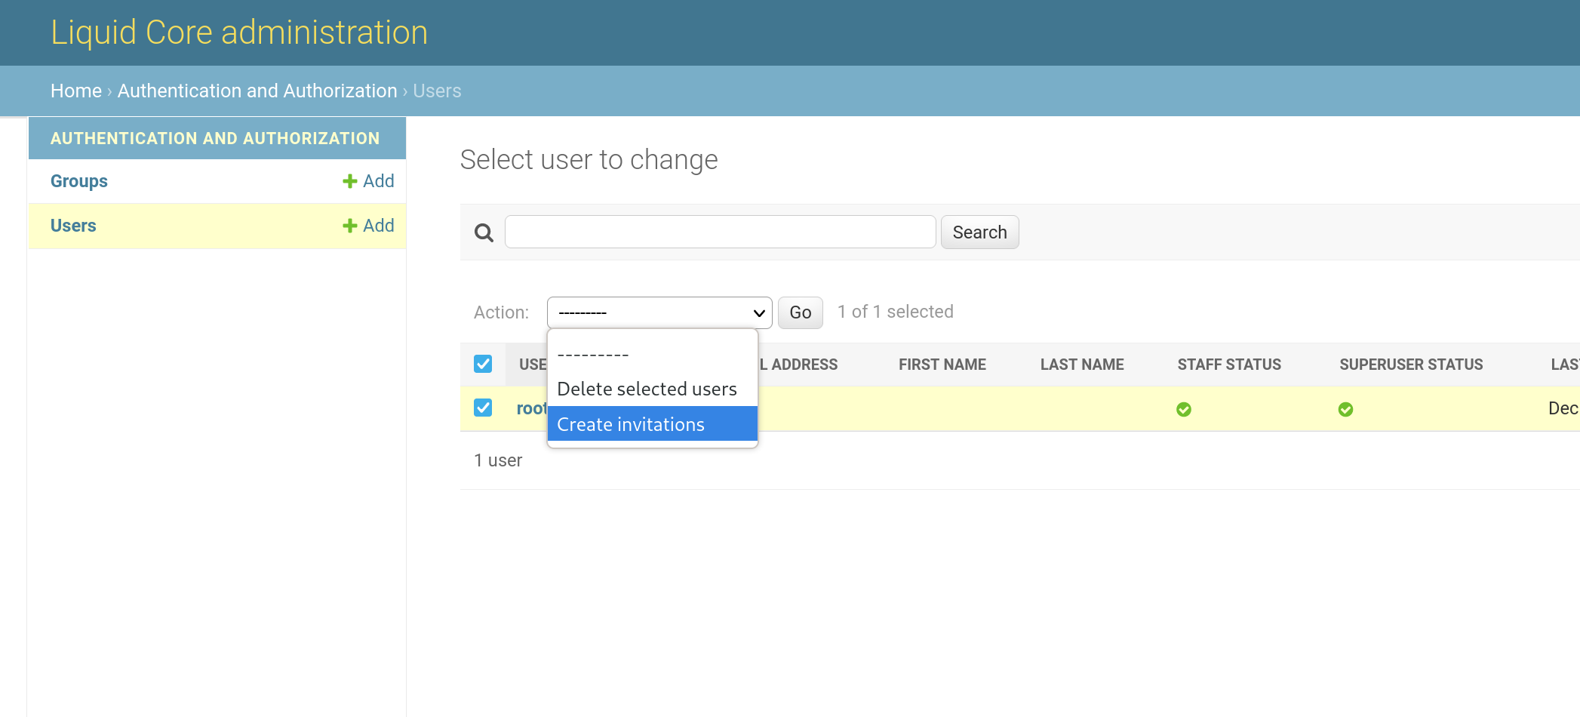
Task: Click the search magnifier icon
Action: pos(484,232)
